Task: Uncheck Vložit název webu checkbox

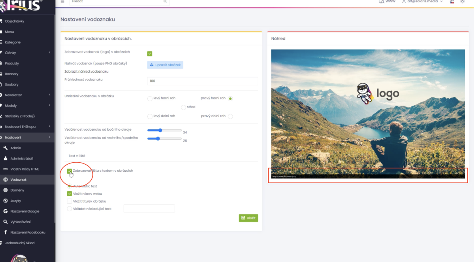Action: (x=70, y=194)
